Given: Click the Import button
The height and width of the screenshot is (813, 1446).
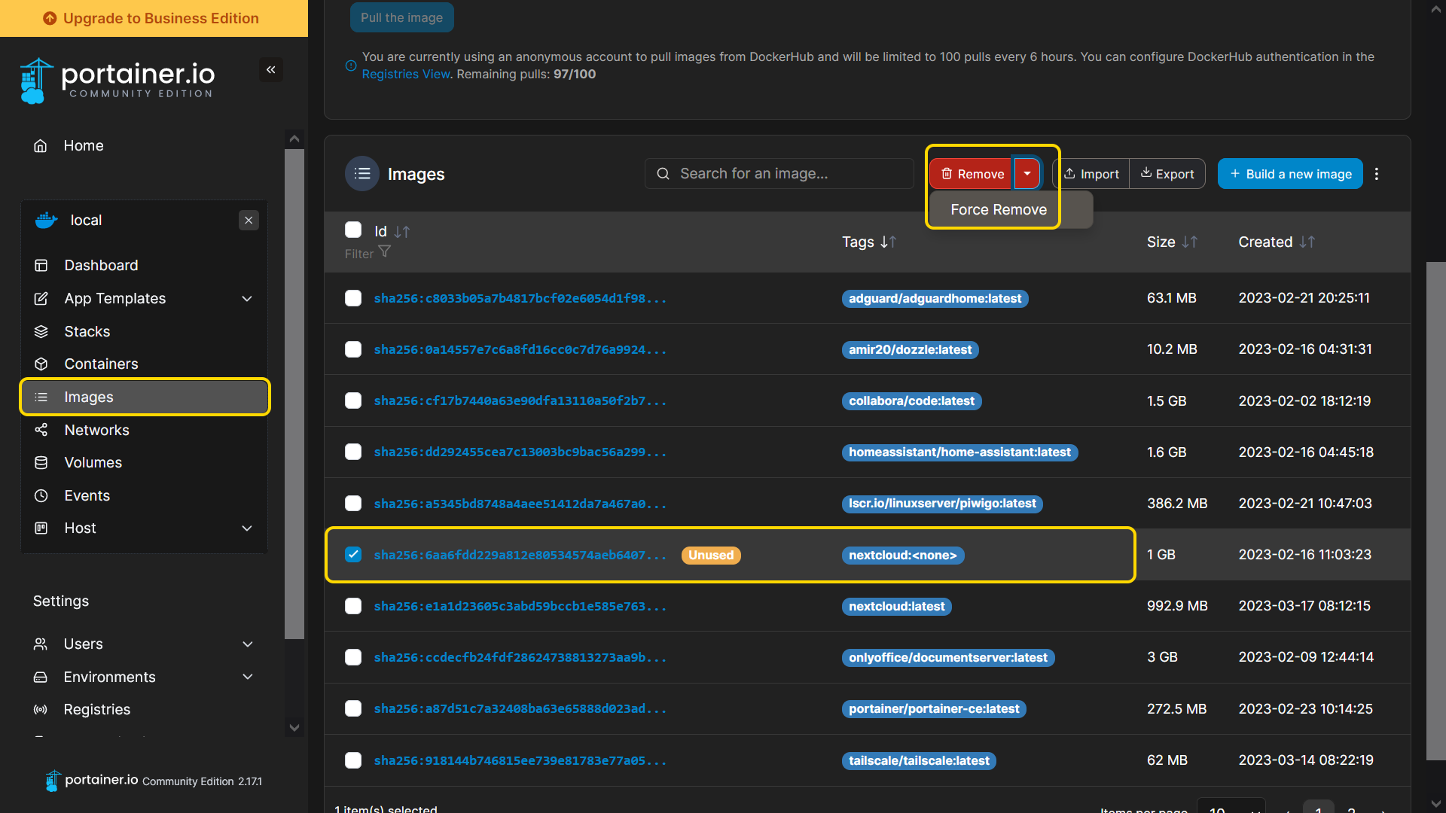Looking at the screenshot, I should 1091,174.
